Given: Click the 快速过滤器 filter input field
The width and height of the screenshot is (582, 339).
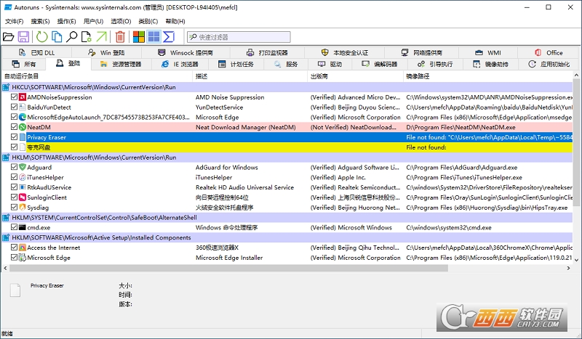Looking at the screenshot, I should (239, 37).
